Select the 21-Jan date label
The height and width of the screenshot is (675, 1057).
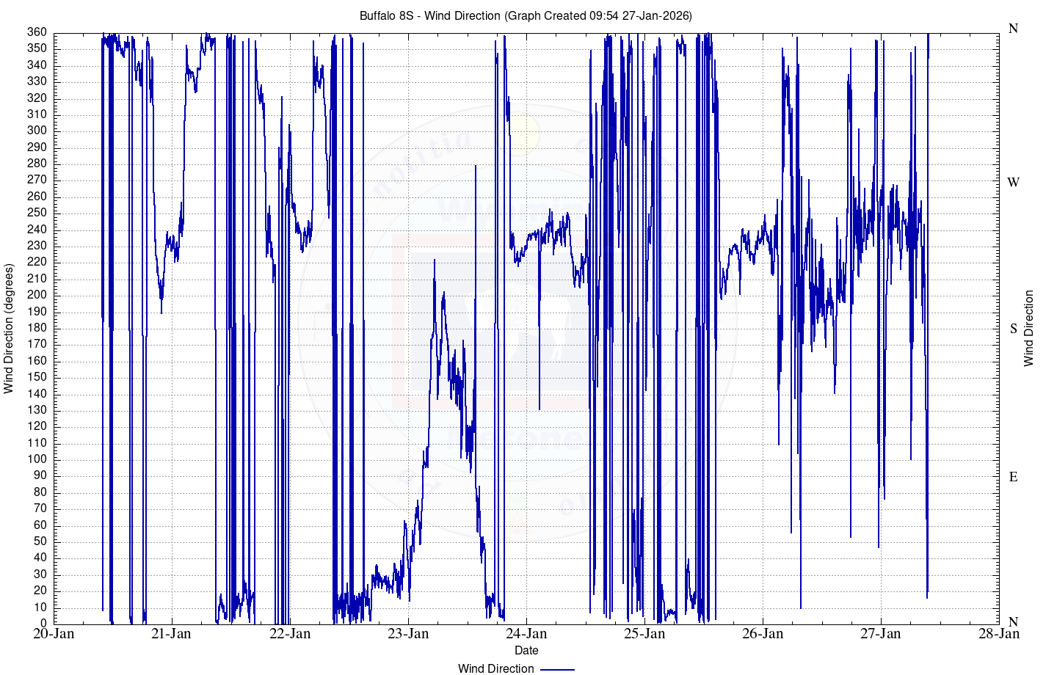click(171, 634)
